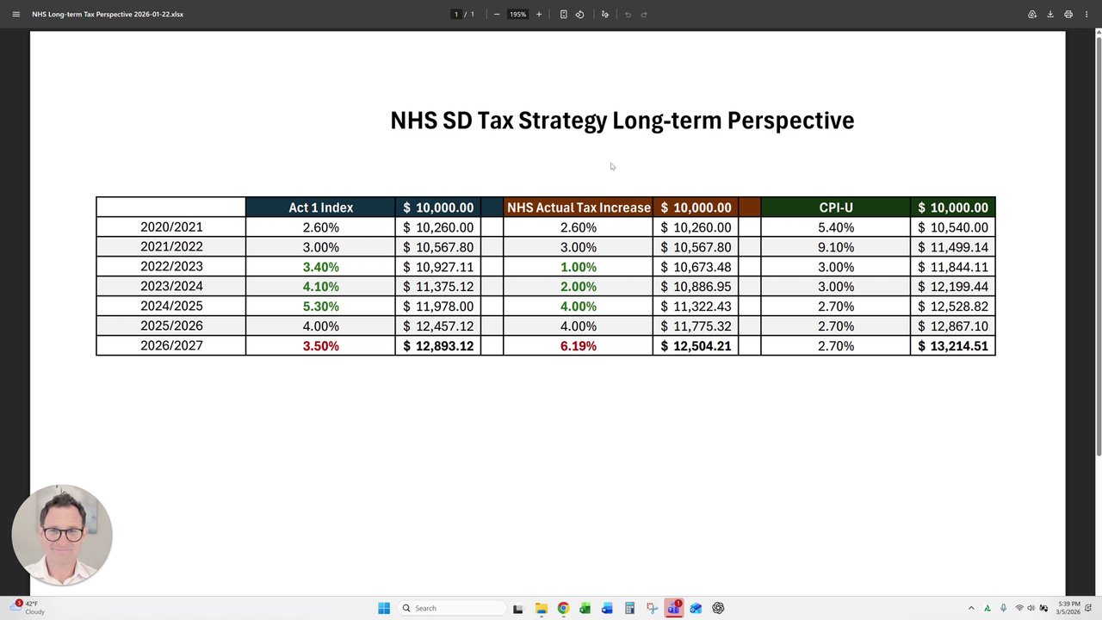The image size is (1102, 620).
Task: Open the Wi-Fi network tray icon
Action: pos(1019,608)
